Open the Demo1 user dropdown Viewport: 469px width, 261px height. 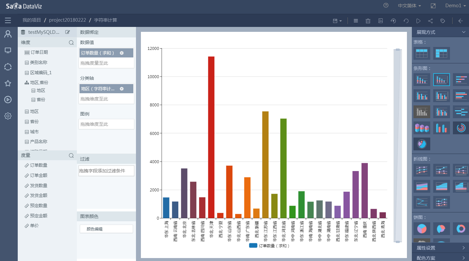pyautogui.click(x=455, y=6)
